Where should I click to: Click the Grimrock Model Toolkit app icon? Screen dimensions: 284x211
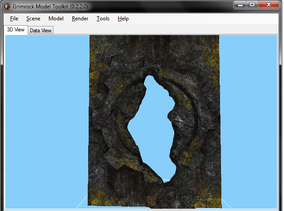7,6
